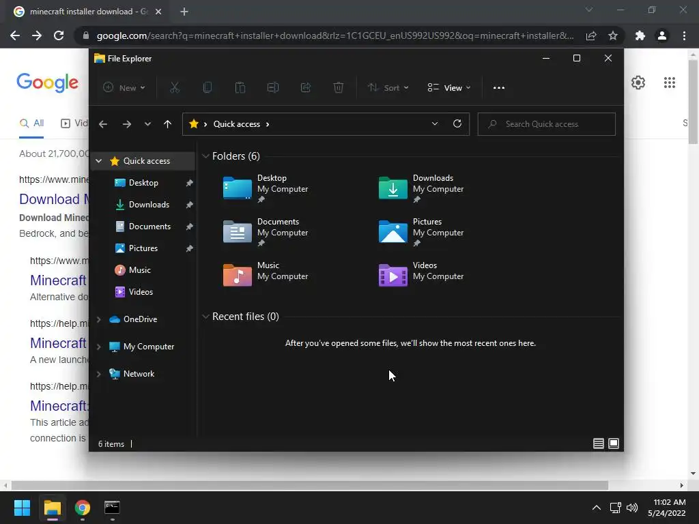
Task: Click Chrome icon in taskbar
Action: (x=83, y=508)
